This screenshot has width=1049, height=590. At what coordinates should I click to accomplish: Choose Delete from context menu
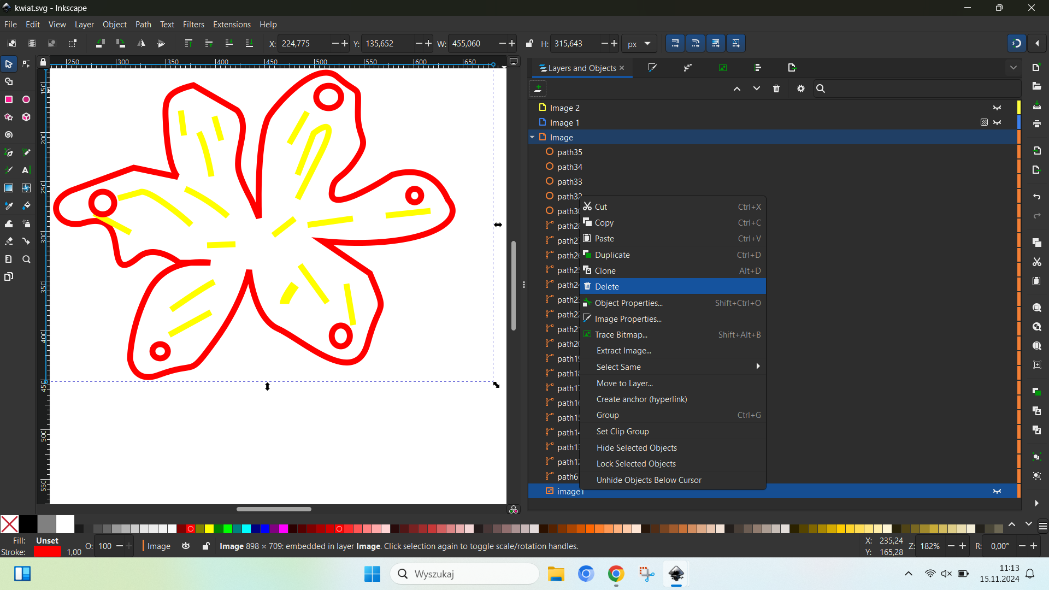673,286
